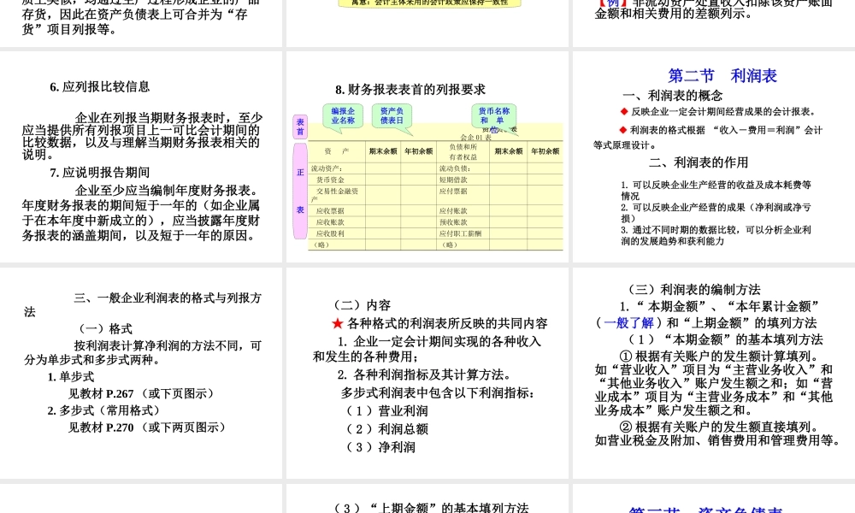Image resolution: width=855 pixels, height=513 pixels.
Task: Select the pink "表首" label shape
Action: [300, 125]
